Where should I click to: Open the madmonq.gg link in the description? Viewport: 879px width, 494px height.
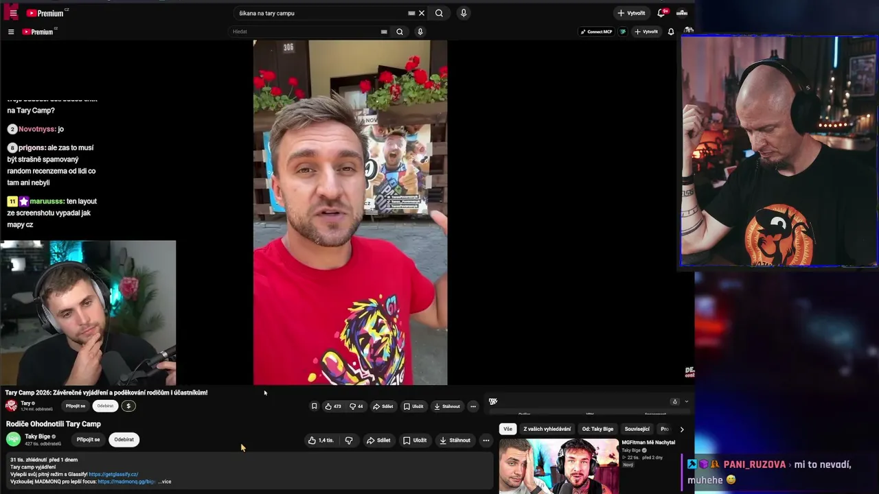(126, 482)
